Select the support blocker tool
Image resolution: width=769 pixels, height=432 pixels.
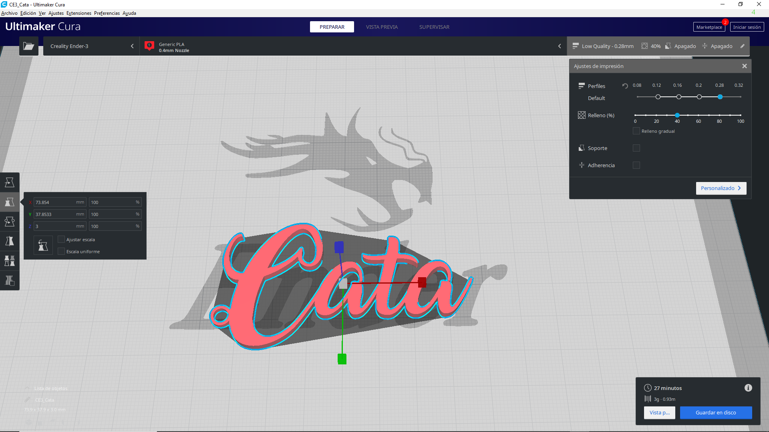click(10, 280)
